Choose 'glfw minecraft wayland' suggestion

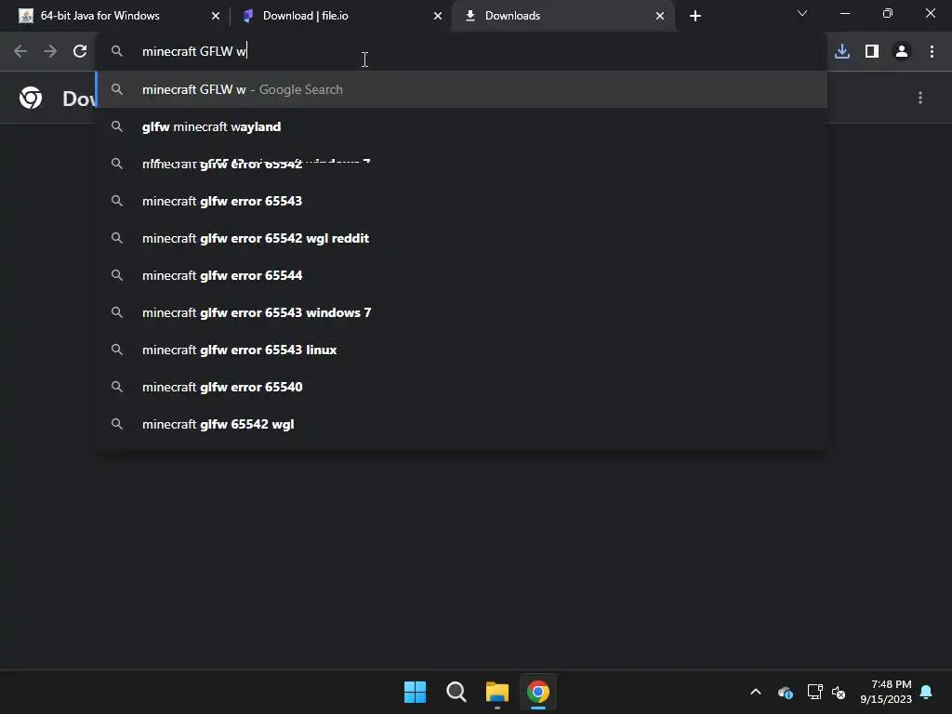[x=461, y=126]
